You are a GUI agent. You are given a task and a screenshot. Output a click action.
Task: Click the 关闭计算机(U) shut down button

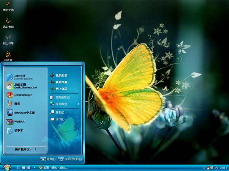pos(70,159)
